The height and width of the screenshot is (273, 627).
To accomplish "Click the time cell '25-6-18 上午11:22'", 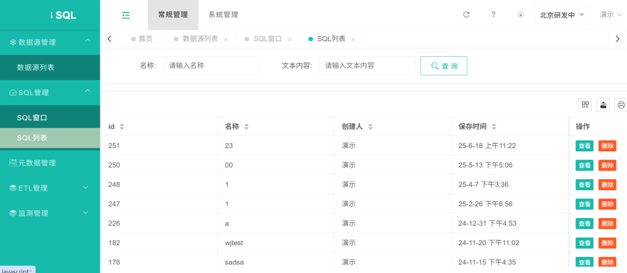I will point(487,145).
